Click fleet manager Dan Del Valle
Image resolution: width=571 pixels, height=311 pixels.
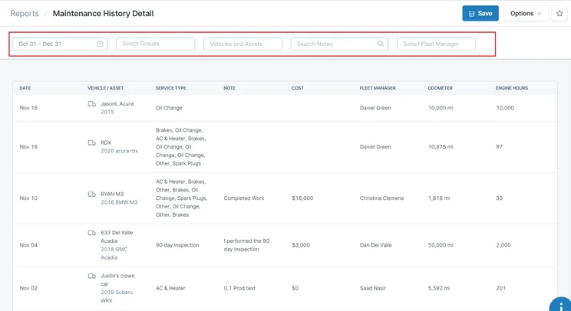click(x=376, y=245)
